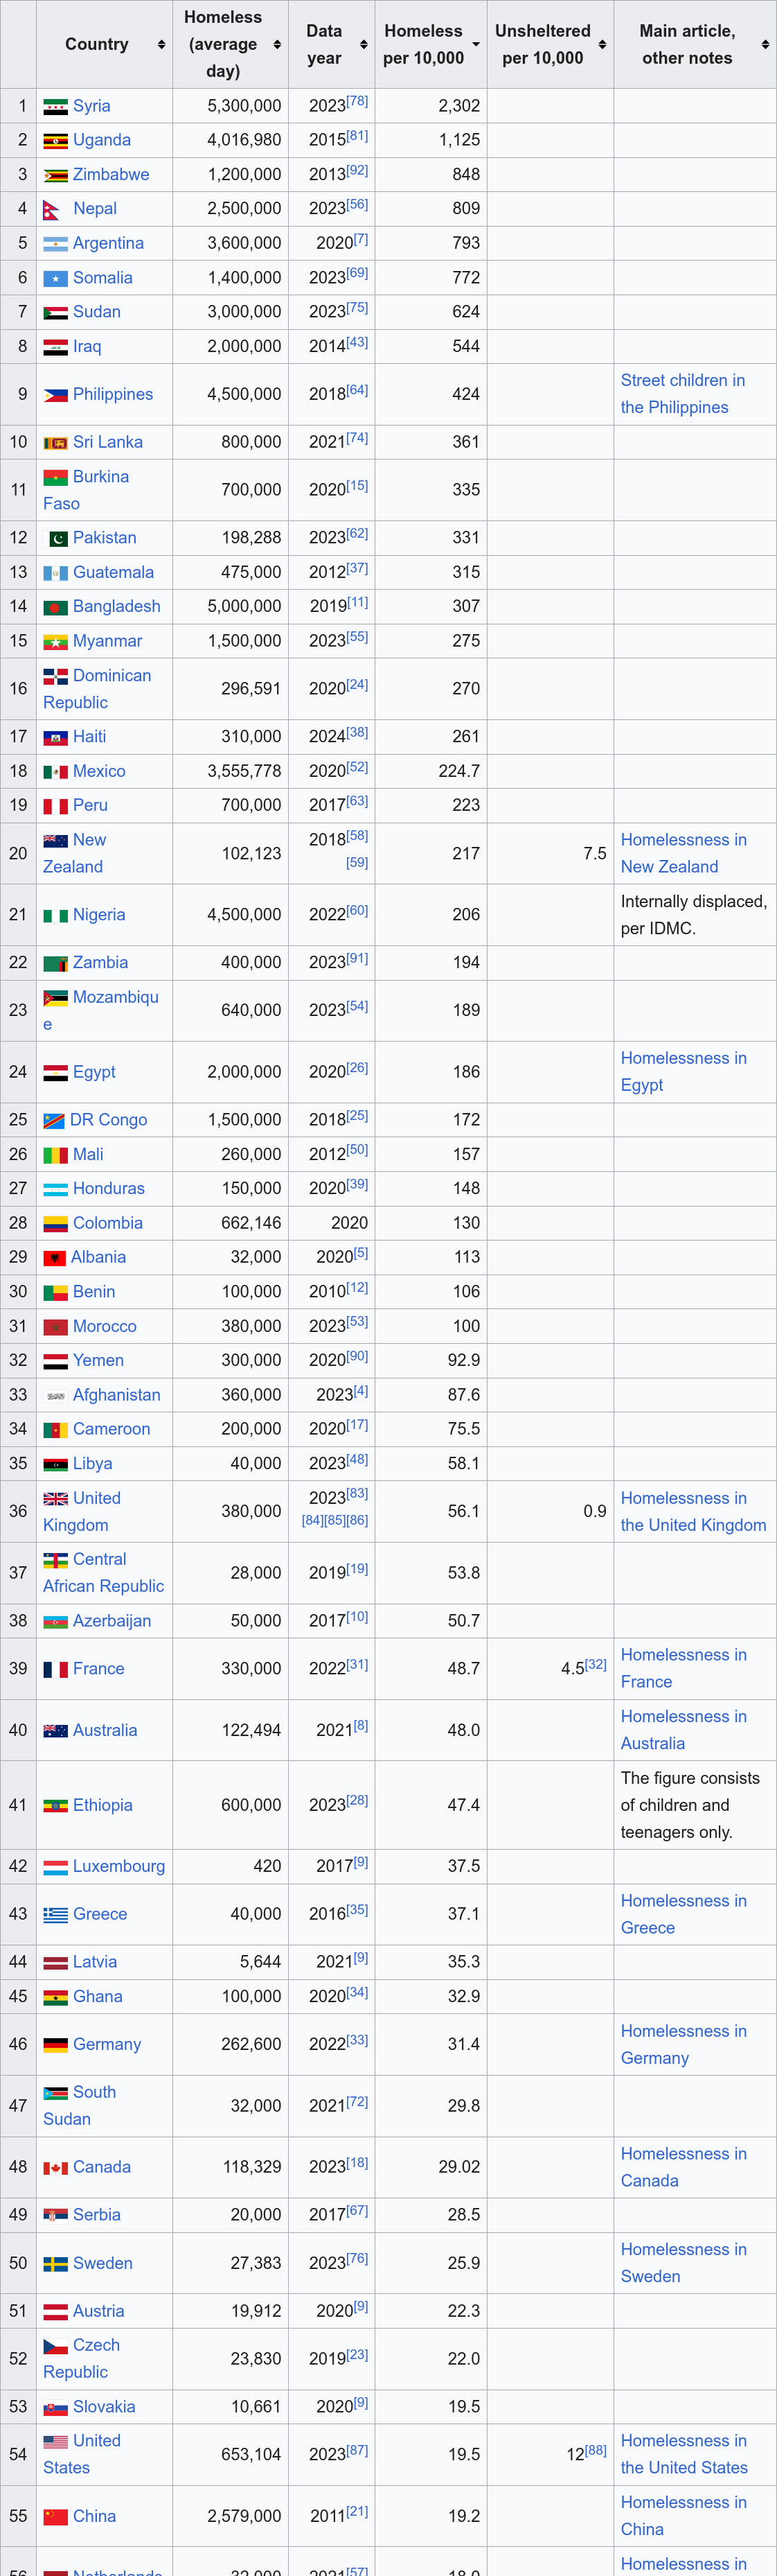Viewport: 777px width, 2576px height.
Task: Open the Syria country link
Action: [x=92, y=106]
